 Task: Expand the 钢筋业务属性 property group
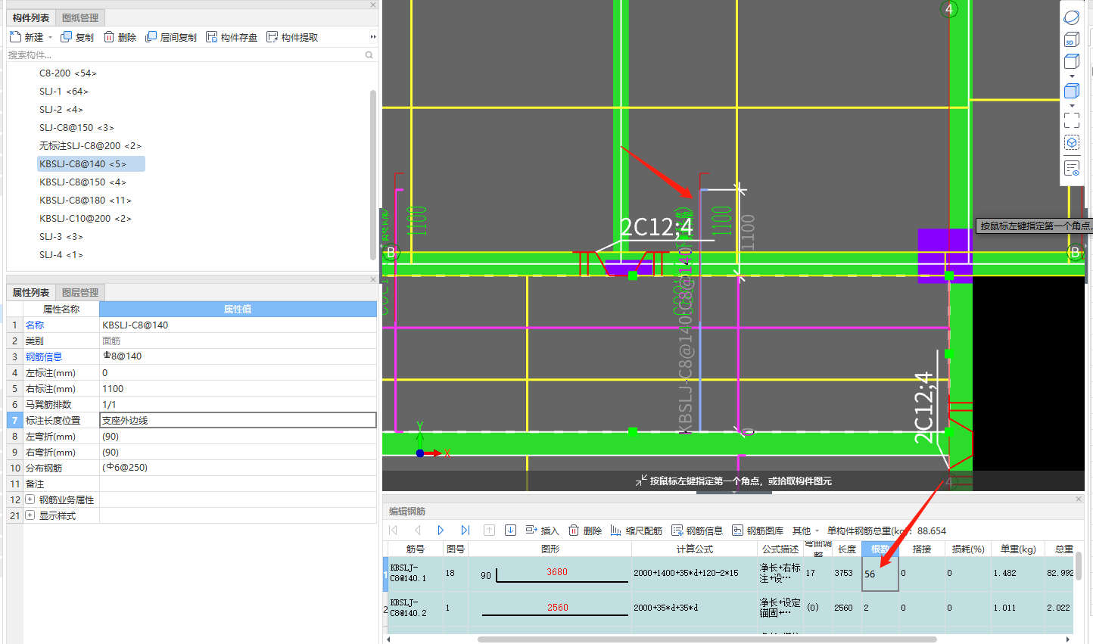(30, 499)
